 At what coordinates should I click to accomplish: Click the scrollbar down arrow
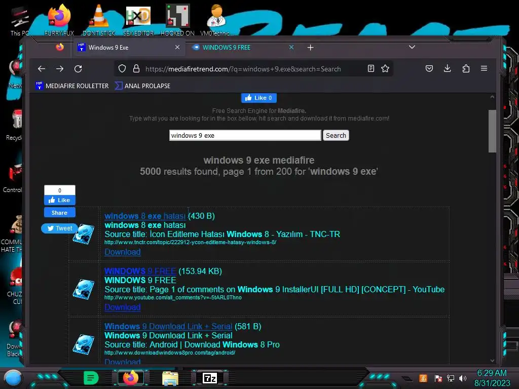pyautogui.click(x=492, y=361)
